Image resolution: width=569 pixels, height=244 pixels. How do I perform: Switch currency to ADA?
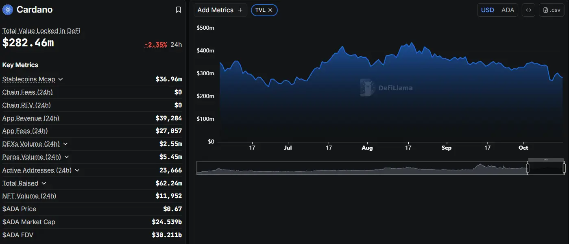tap(507, 10)
